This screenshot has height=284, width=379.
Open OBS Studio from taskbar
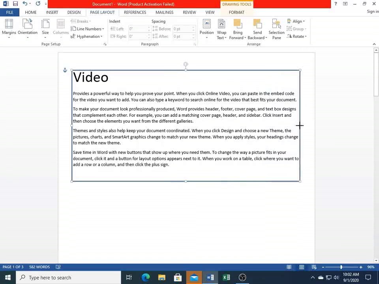(x=242, y=277)
